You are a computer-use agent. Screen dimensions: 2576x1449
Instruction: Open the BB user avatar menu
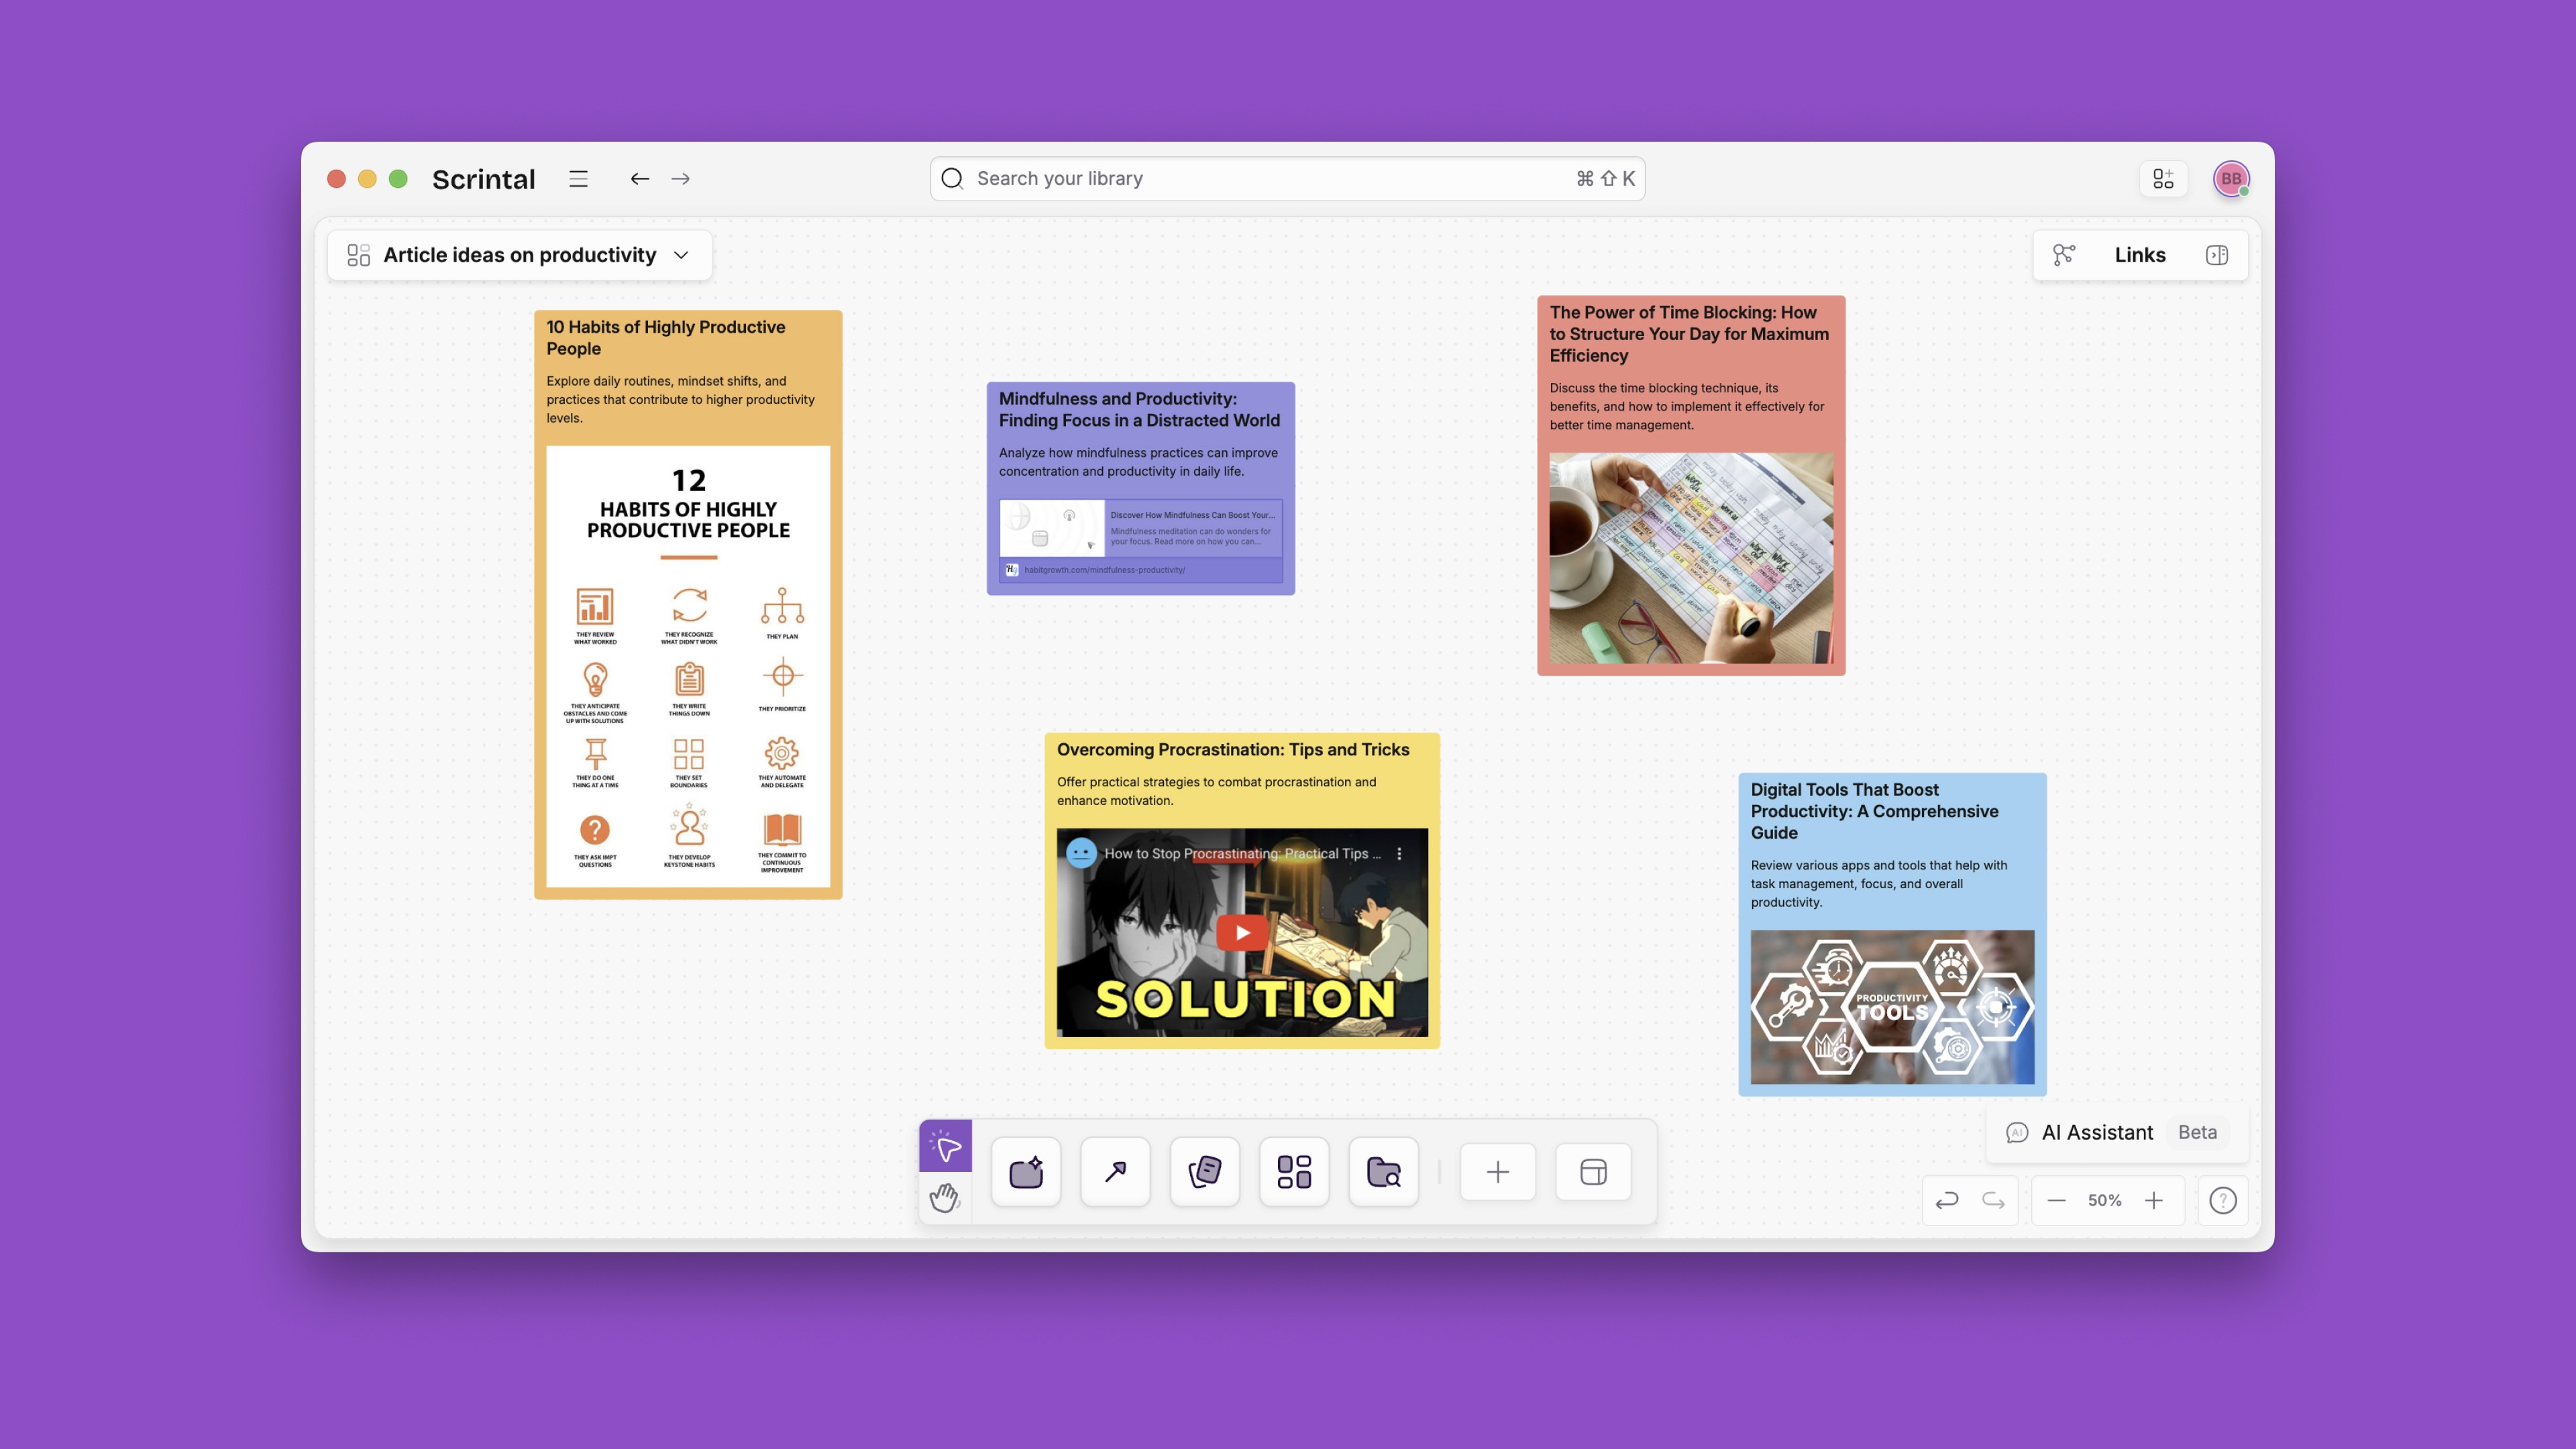pos(2230,179)
